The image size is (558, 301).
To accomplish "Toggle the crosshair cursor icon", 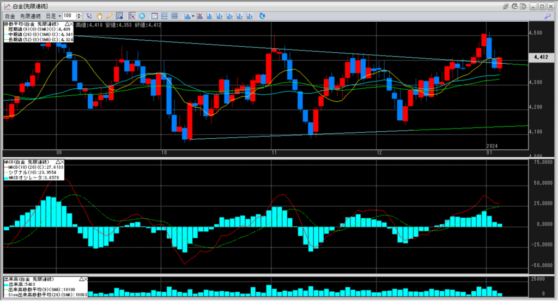I will coord(132,16).
